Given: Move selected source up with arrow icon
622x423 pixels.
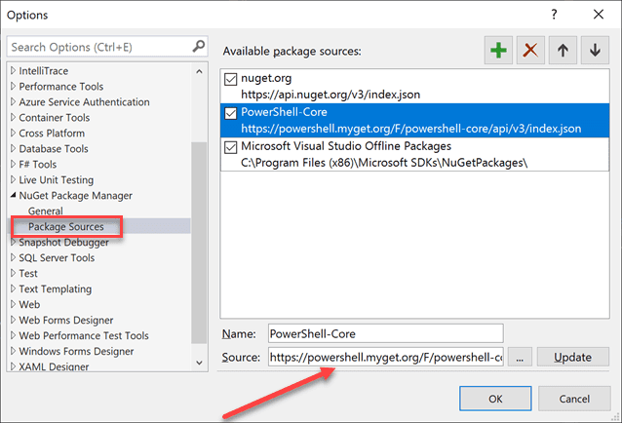Looking at the screenshot, I should coord(563,52).
